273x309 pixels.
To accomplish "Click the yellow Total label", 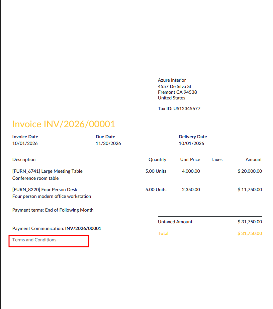I will click(x=163, y=234).
